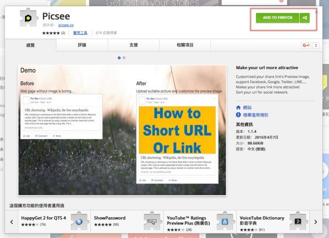The height and width of the screenshot is (238, 329).
Task: Click the YouTube Ratings Preview star rating
Action: point(176,230)
